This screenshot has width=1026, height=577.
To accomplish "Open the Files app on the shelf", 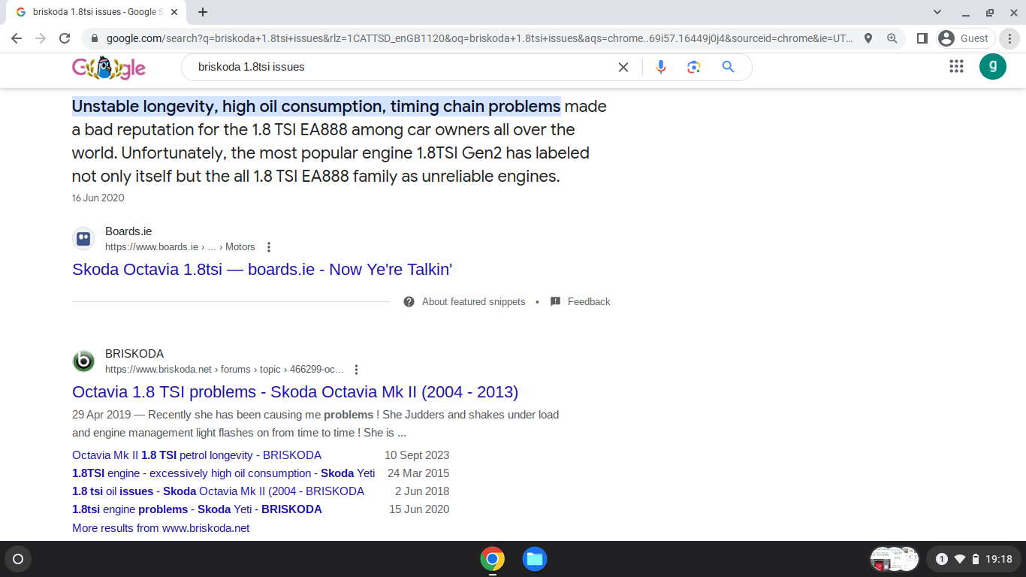I will pos(535,559).
